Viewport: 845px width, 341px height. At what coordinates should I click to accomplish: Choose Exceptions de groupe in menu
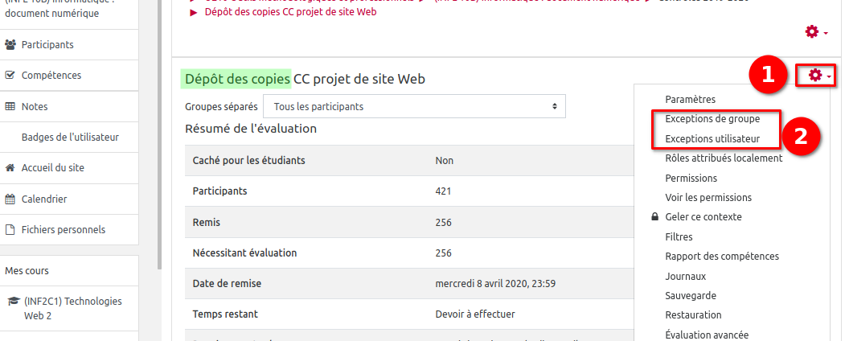[712, 119]
